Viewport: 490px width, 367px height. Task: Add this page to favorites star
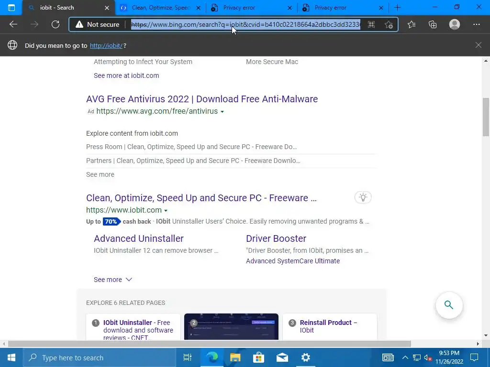pos(389,24)
